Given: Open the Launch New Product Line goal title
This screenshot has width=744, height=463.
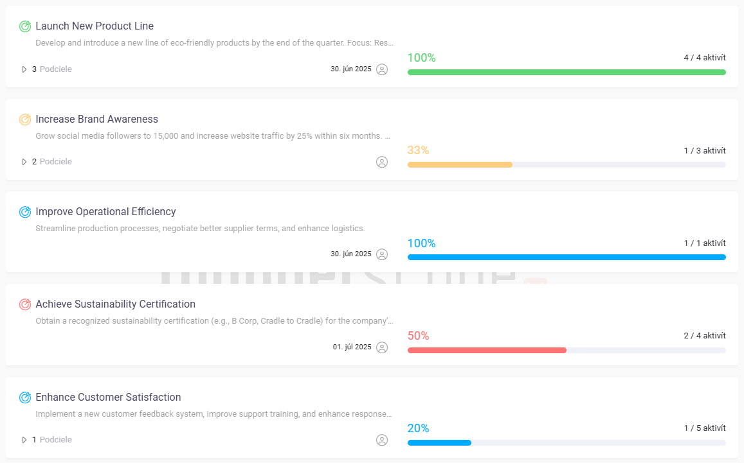Looking at the screenshot, I should [x=95, y=26].
